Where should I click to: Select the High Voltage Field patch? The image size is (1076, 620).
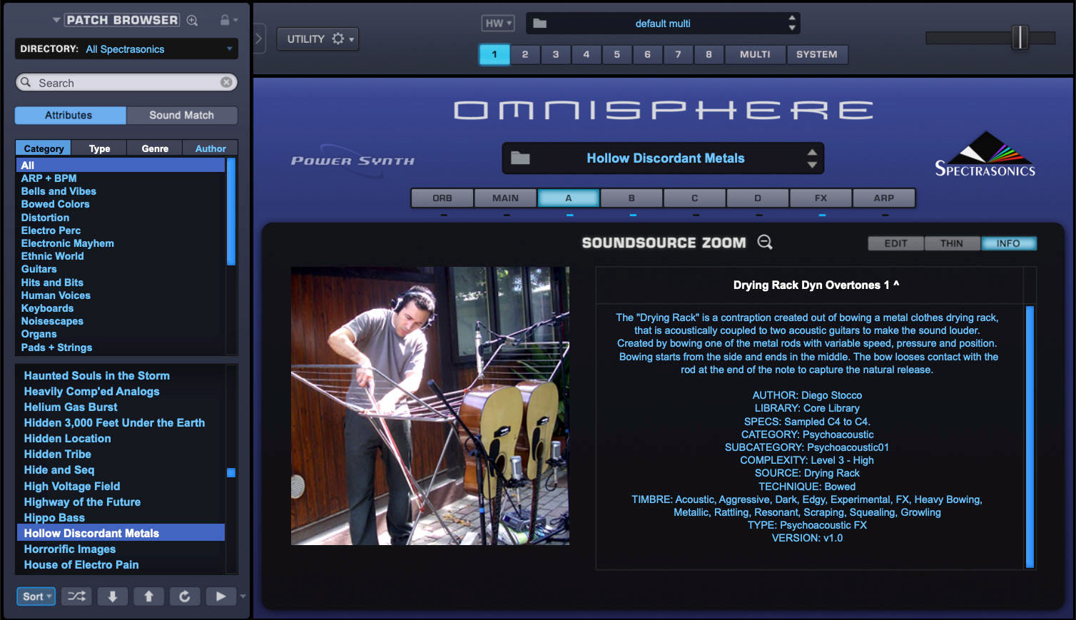72,486
